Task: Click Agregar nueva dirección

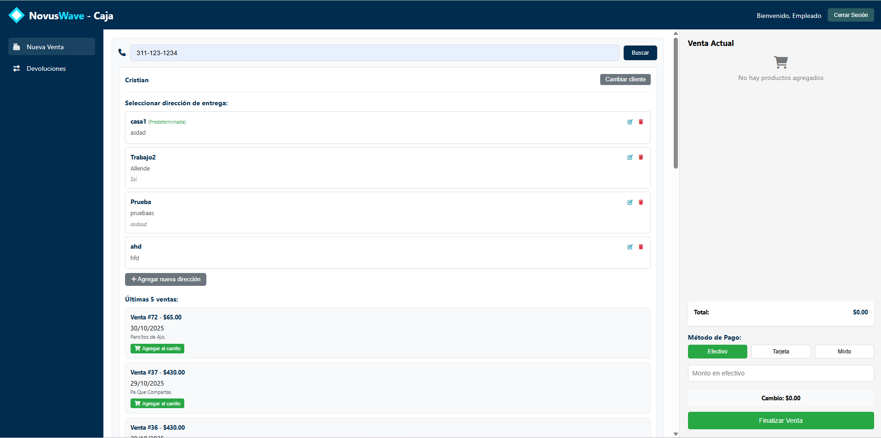Action: click(x=165, y=279)
